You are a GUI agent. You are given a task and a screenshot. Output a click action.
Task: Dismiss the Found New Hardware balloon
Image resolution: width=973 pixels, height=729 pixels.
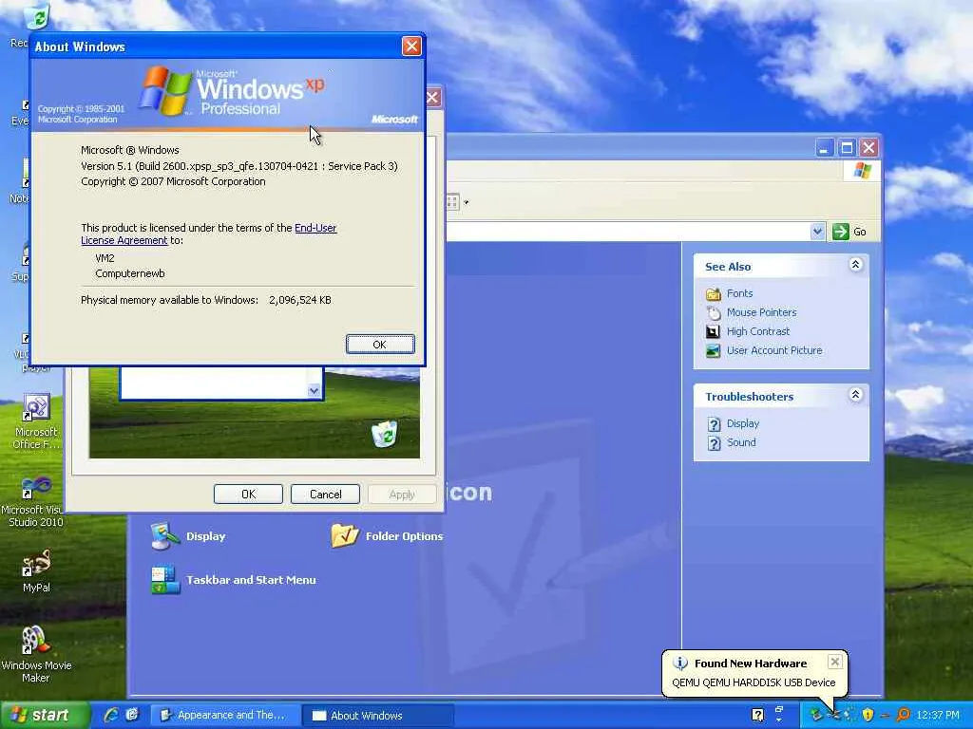tap(835, 662)
